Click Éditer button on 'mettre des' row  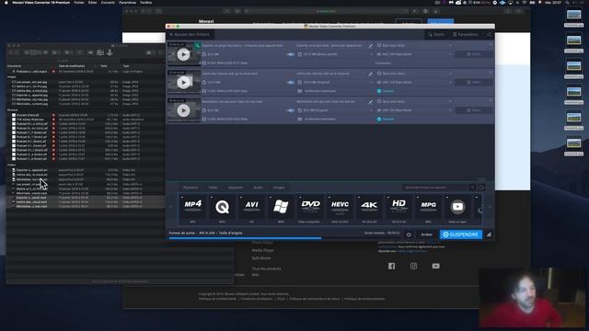(x=473, y=82)
